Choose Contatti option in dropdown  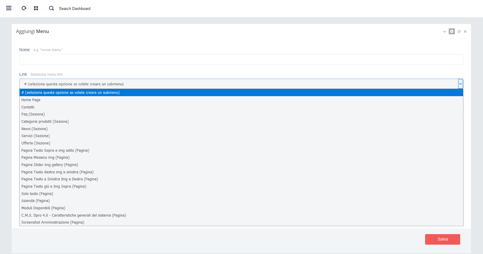click(28, 107)
